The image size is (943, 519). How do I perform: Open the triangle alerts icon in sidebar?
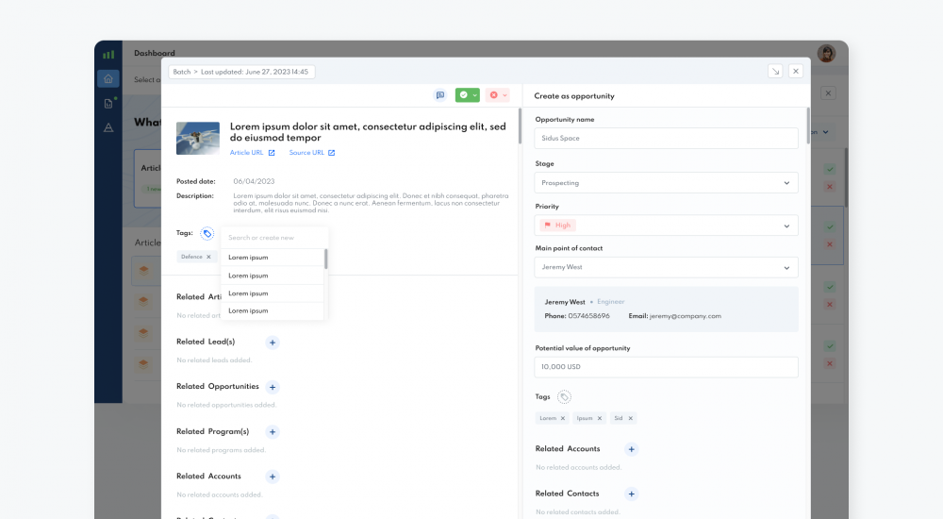coord(108,127)
